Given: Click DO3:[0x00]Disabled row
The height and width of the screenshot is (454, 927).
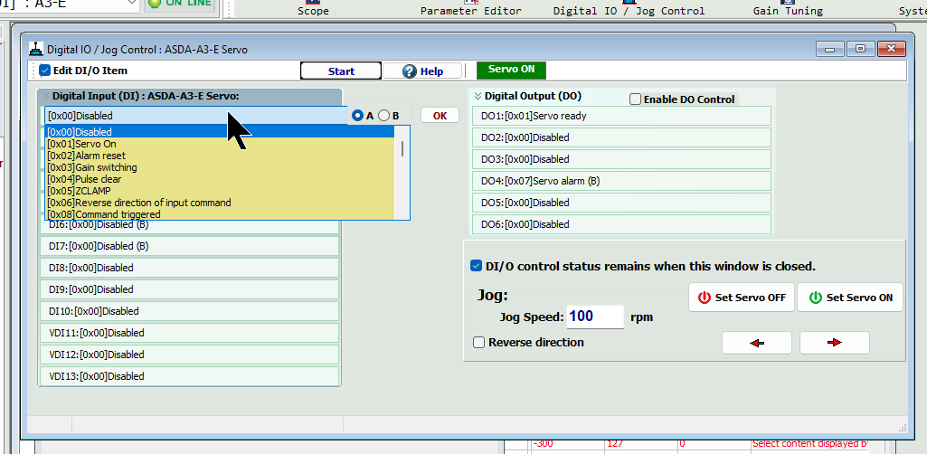Looking at the screenshot, I should tap(621, 159).
